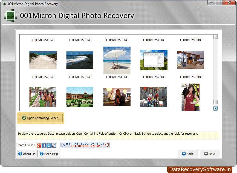The image size is (237, 173).
Task: Click the THDR00259.JPG file name
Action: (43, 77)
